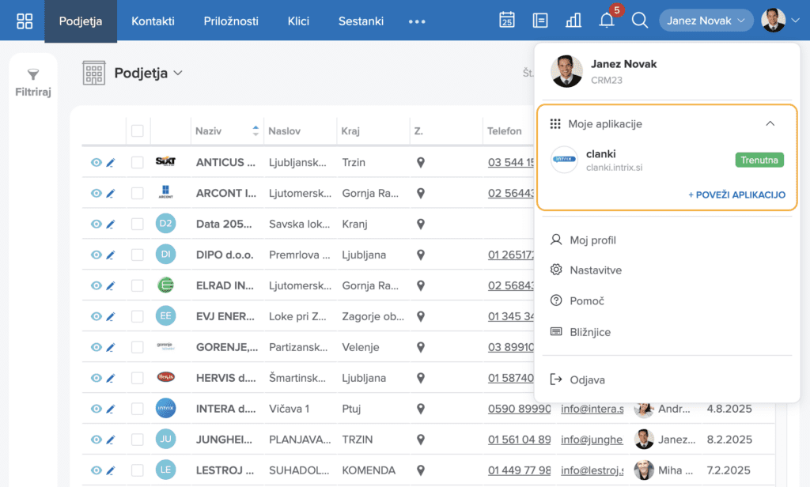Switch to the Kontakti tab
810x487 pixels.
pyautogui.click(x=153, y=21)
